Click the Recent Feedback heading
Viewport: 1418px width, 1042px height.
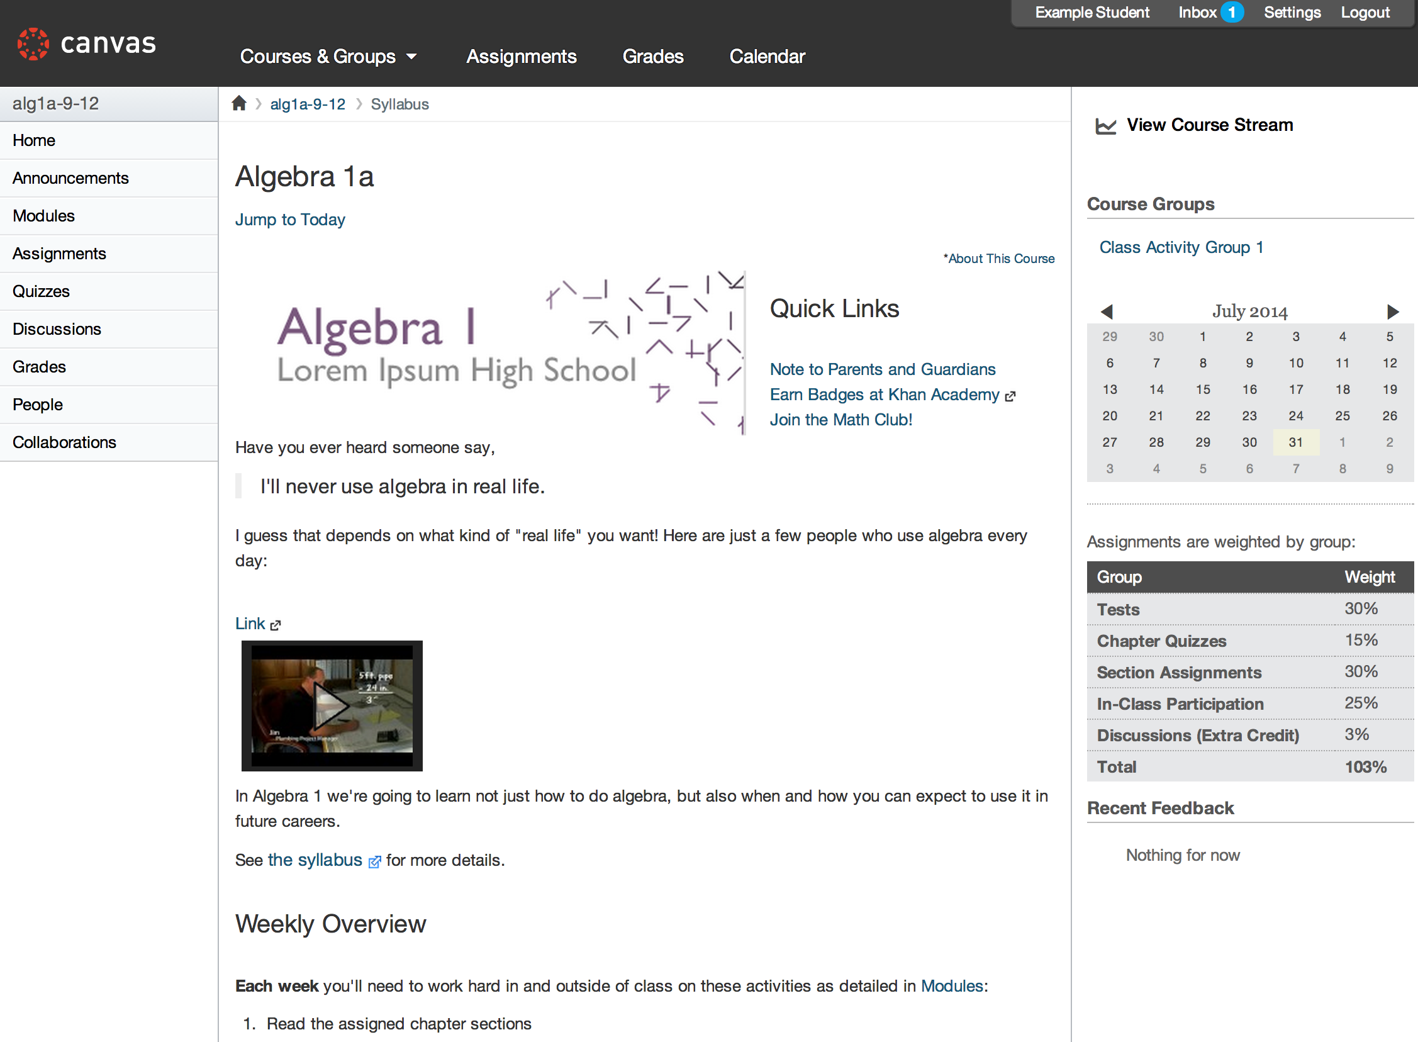pos(1160,809)
